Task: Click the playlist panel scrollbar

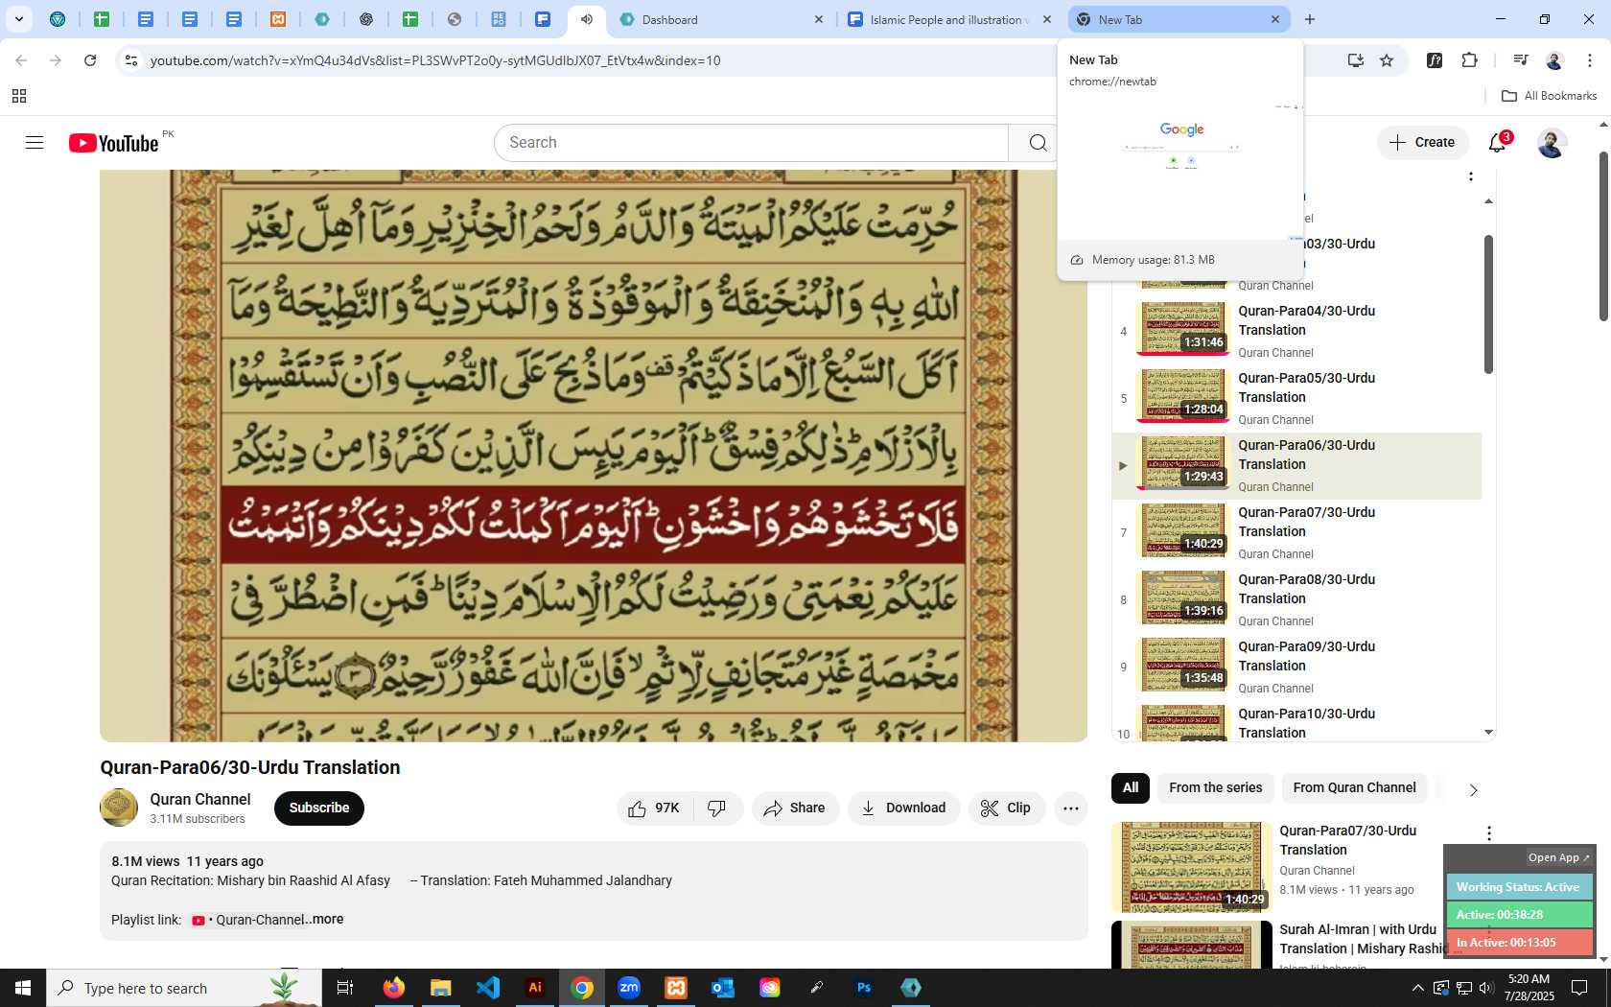Action: coord(1488,303)
